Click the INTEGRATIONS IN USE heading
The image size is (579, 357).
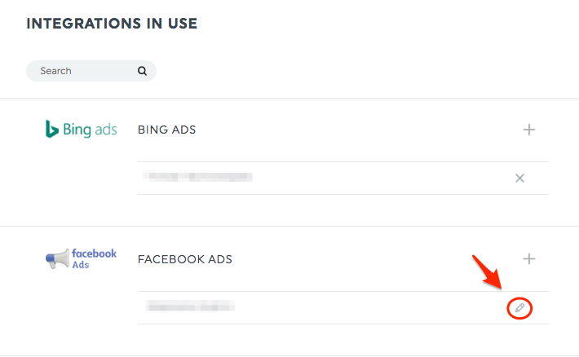112,24
